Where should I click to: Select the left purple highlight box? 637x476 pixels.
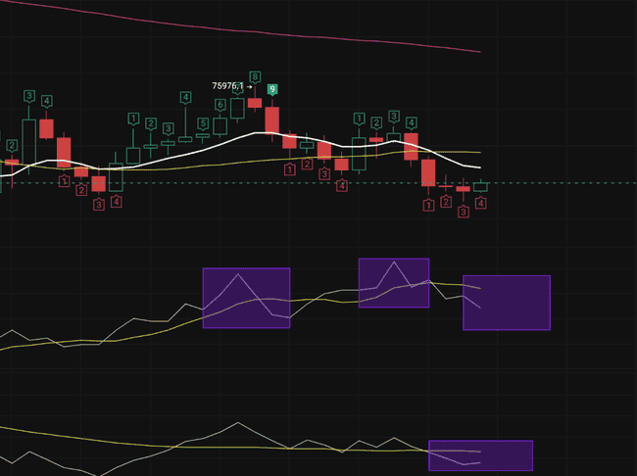pos(246,298)
